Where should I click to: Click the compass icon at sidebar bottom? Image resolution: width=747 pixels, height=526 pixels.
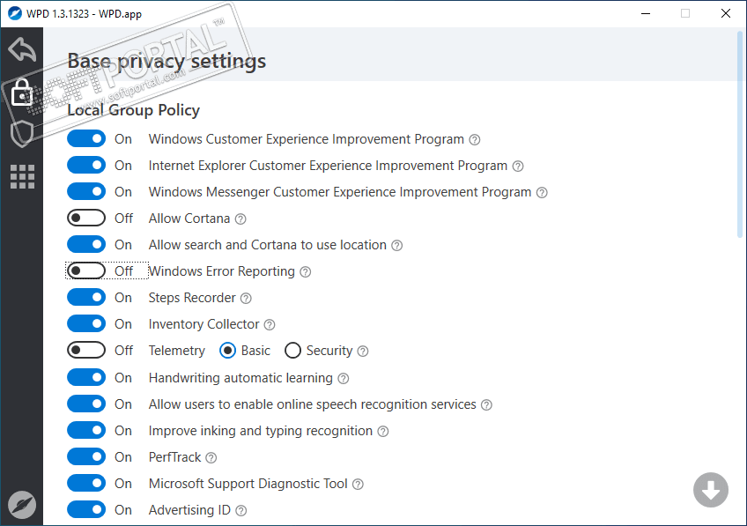pyautogui.click(x=22, y=504)
